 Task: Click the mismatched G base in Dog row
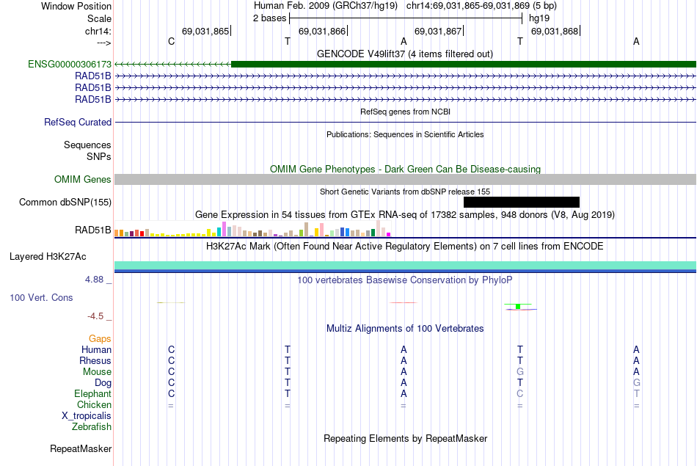[x=637, y=382]
